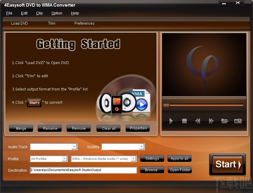
Task: Take a snapshot with the camera icon
Action: click(x=238, y=121)
